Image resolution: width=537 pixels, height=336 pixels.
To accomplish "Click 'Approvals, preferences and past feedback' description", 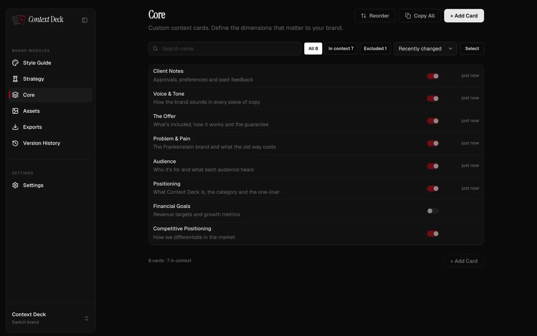I will pyautogui.click(x=203, y=80).
